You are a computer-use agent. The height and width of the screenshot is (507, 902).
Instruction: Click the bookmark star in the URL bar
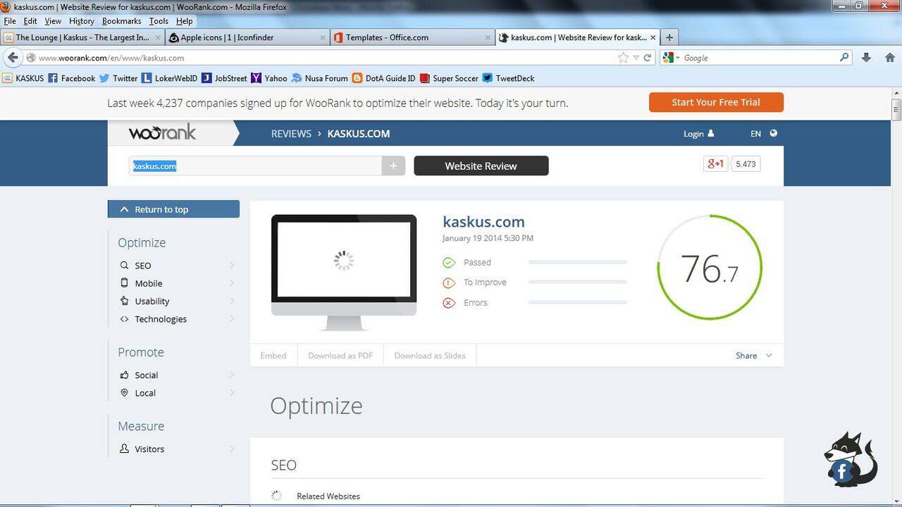623,58
